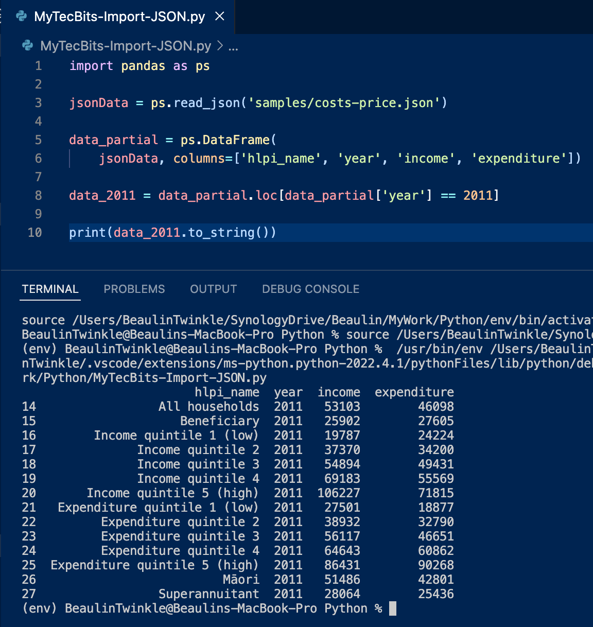
Task: Click the print statement on line 10
Action: [88, 233]
